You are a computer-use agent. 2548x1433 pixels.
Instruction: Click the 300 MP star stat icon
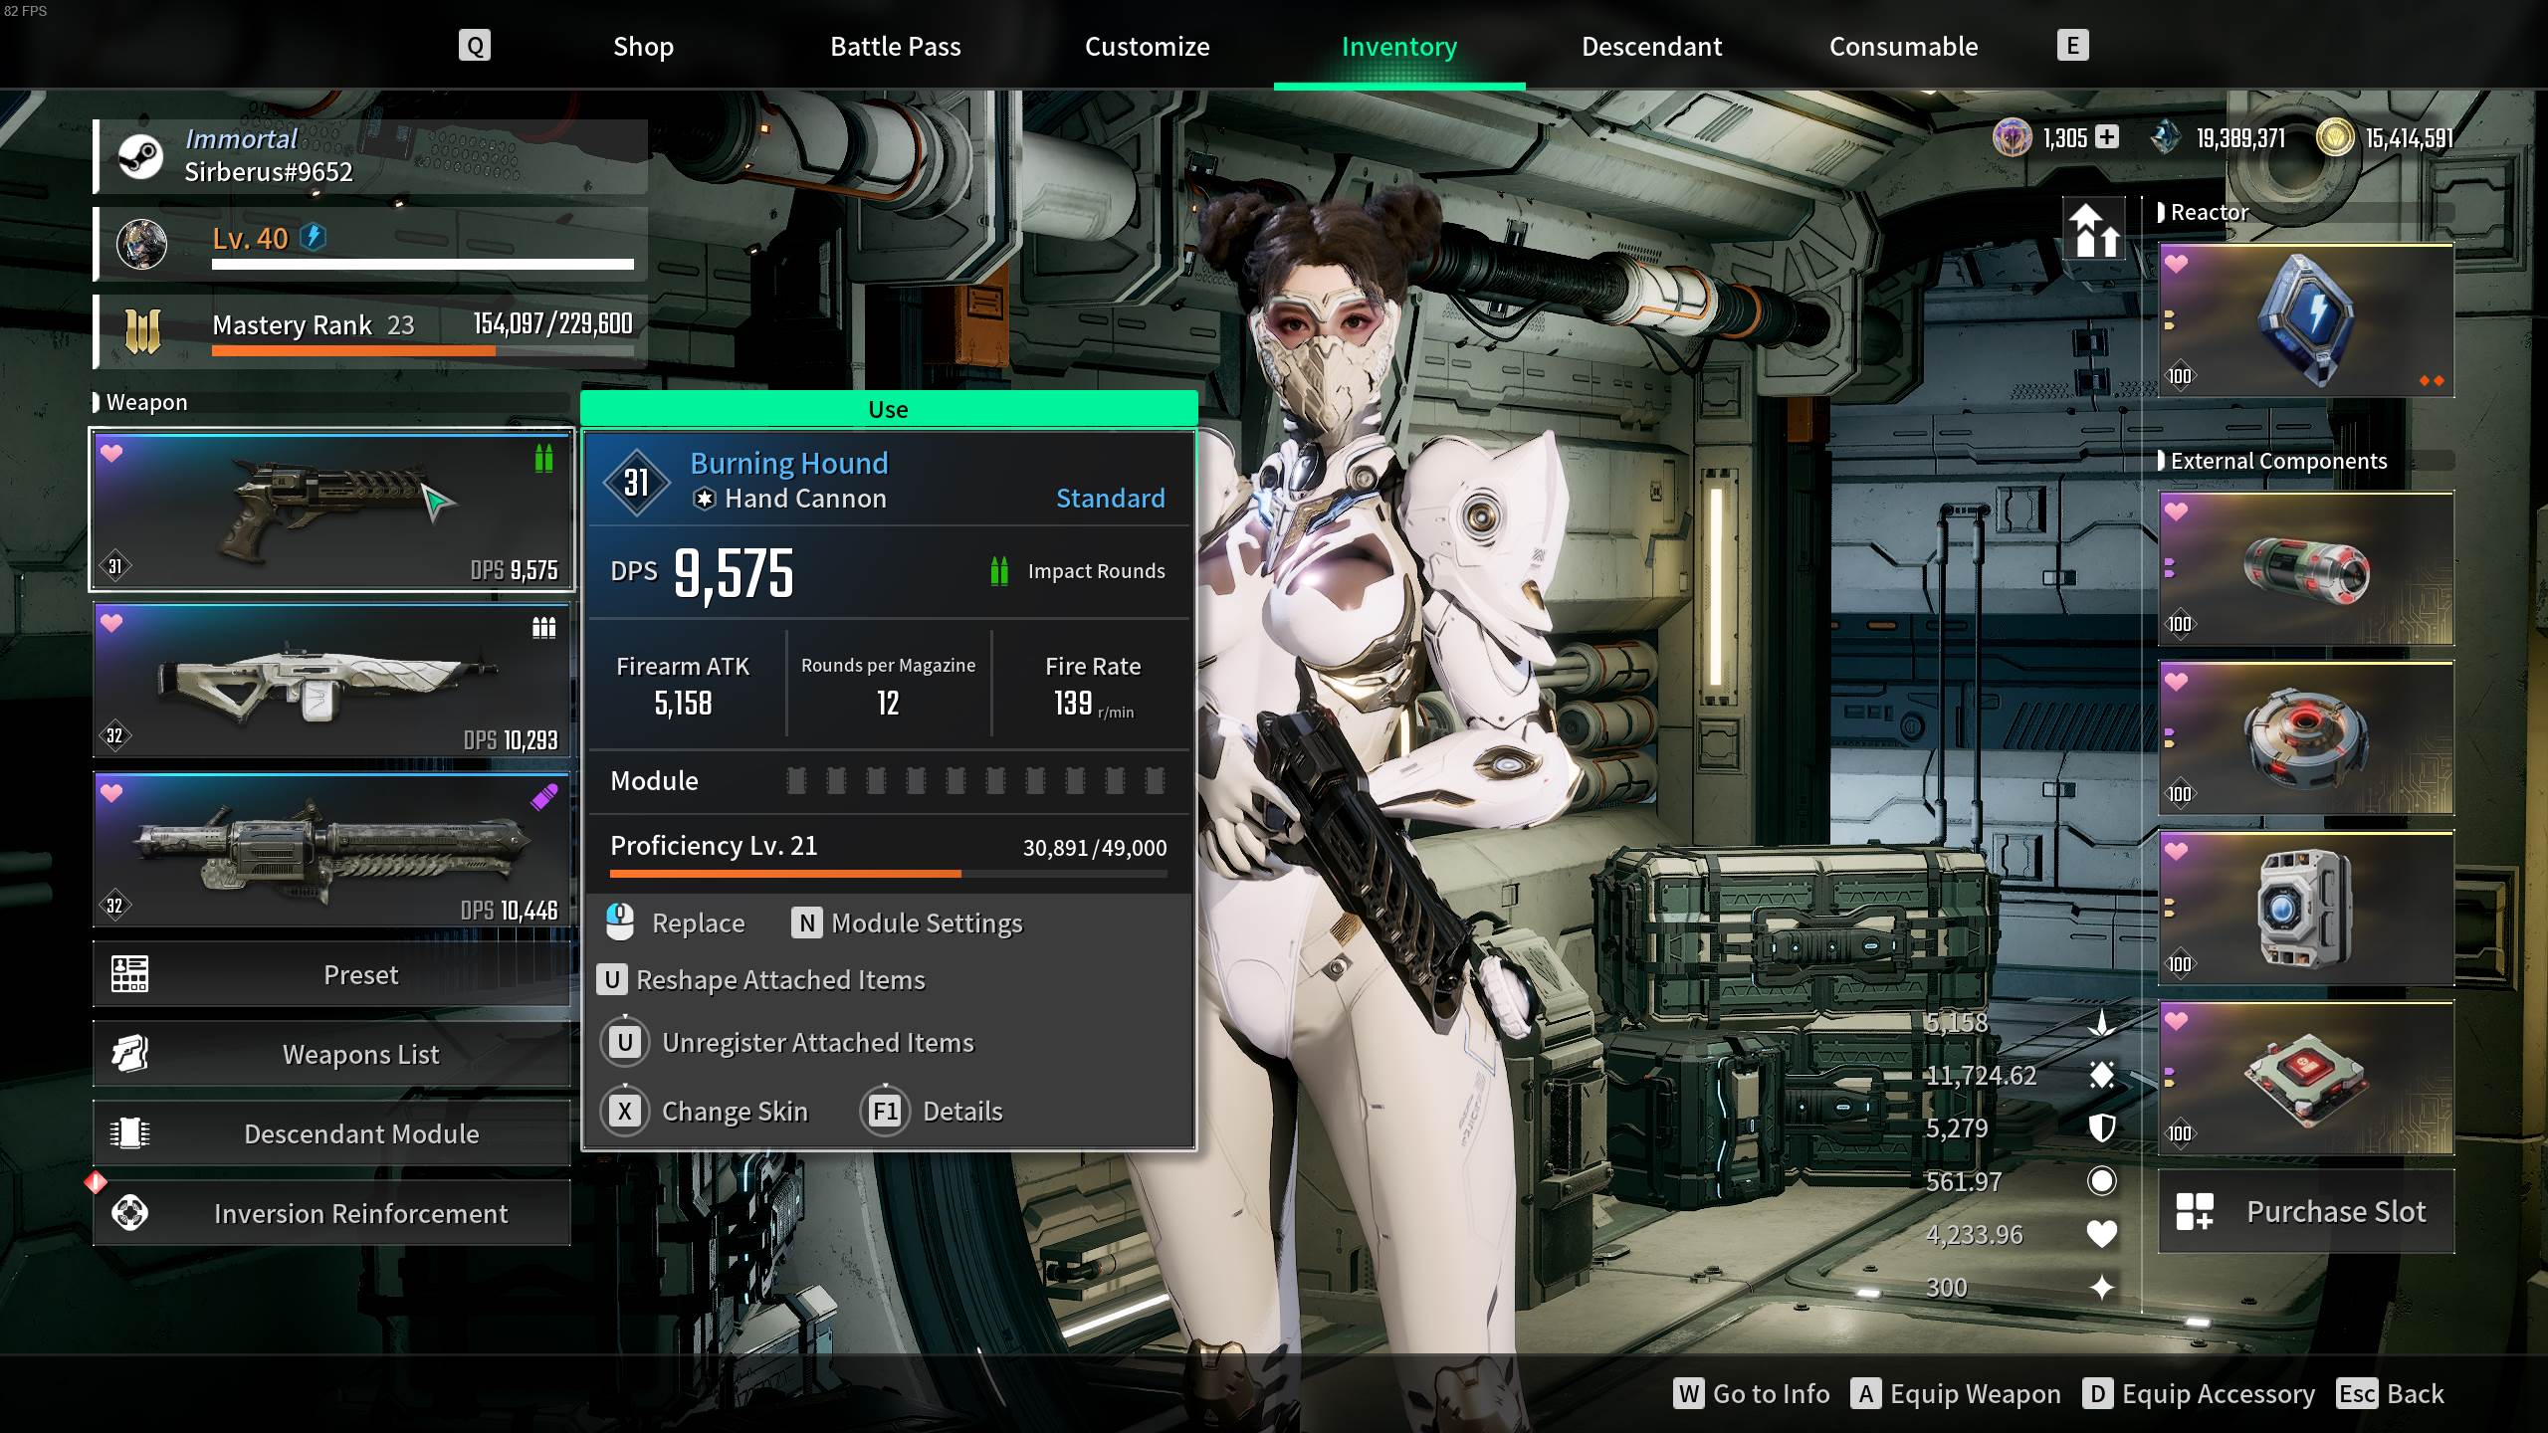click(x=2101, y=1288)
